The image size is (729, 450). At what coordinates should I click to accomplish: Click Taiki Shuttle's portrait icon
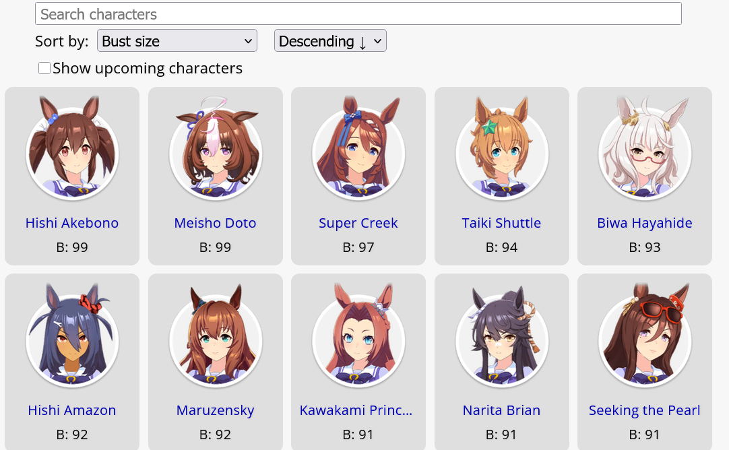pos(502,148)
